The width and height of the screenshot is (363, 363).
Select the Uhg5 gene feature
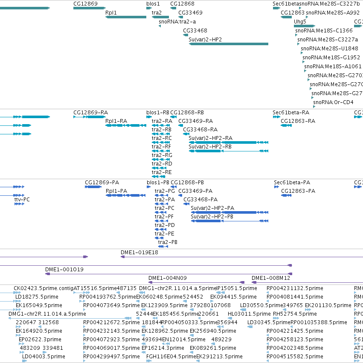305,26
